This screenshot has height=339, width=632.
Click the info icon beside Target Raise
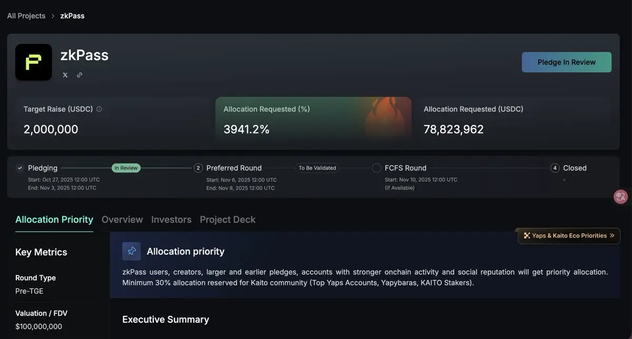point(99,109)
